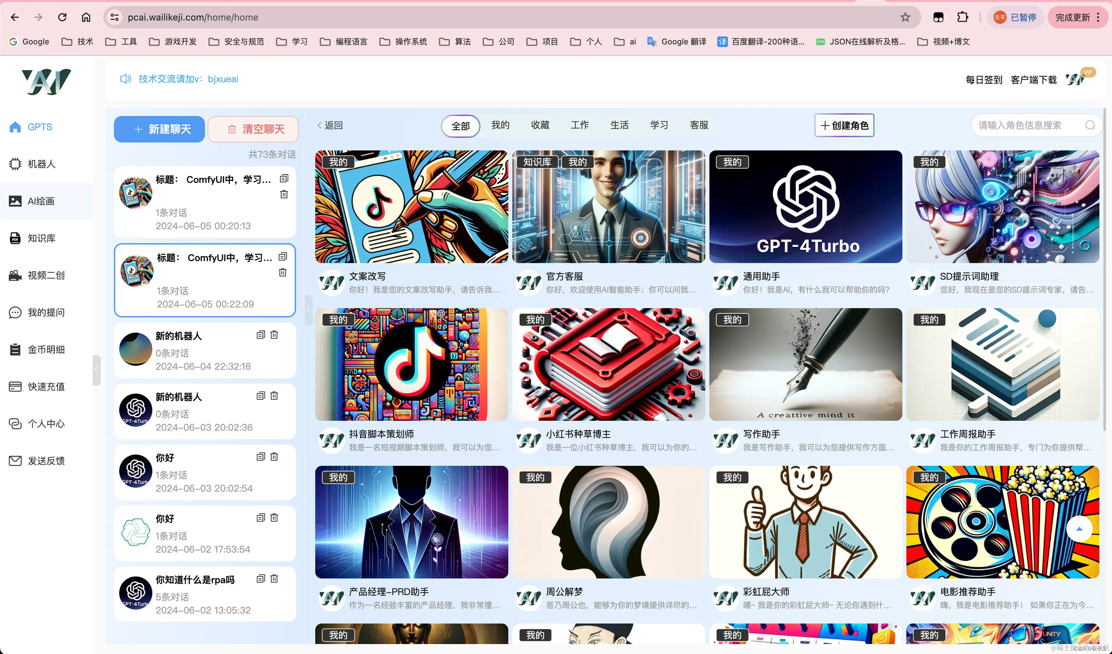Click the speaker icon beside the announcement
Viewport: 1112px width, 654px height.
125,79
